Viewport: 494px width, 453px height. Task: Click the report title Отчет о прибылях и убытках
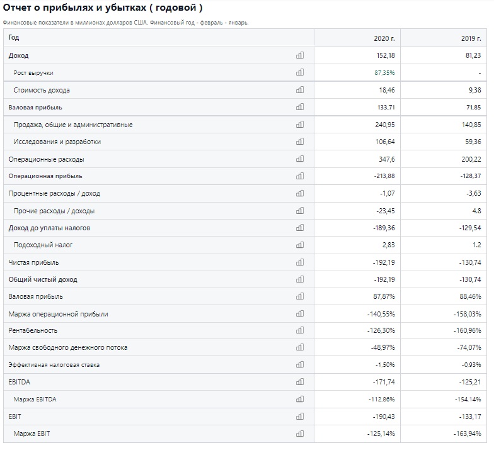[74, 8]
